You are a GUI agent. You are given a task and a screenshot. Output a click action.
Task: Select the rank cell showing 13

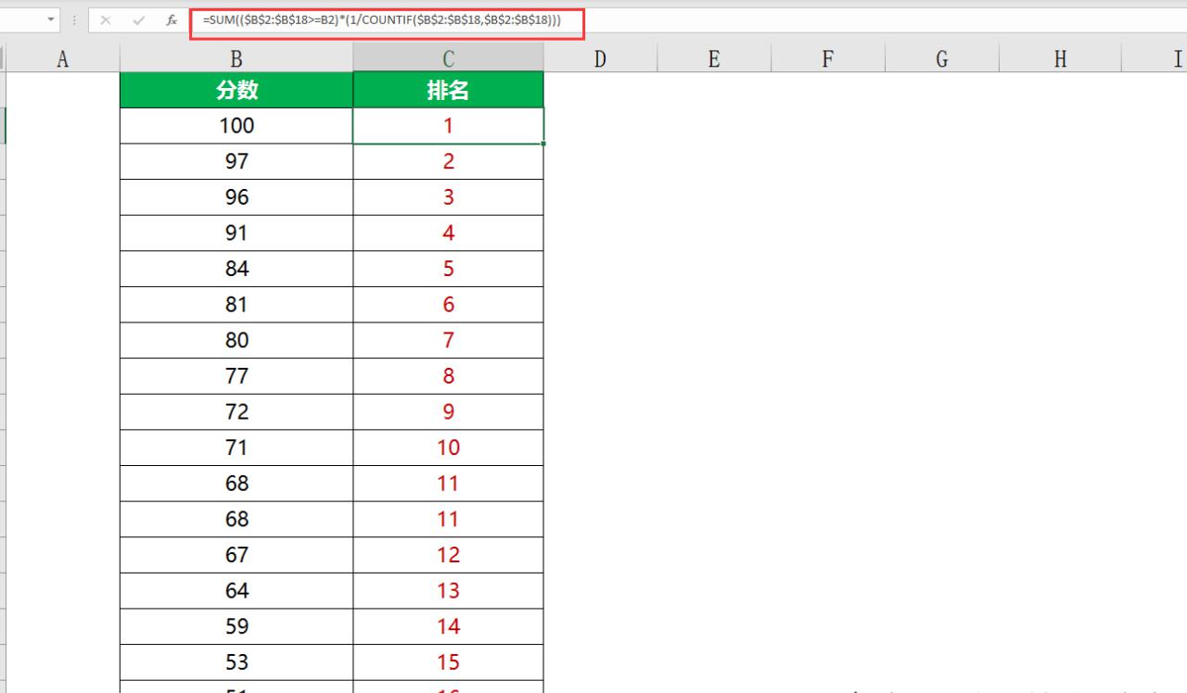(448, 590)
